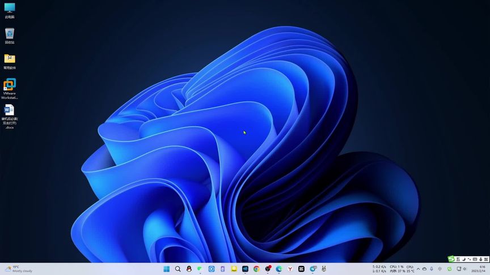The image size is (490, 275).
Task: Toggle punctuation mode on input bar
Action: (x=469, y=259)
